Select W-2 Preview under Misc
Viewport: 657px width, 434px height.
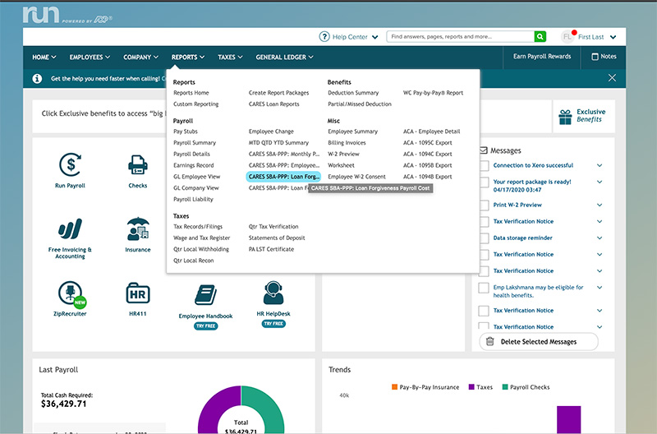343,154
